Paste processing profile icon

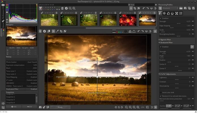tap(194, 8)
